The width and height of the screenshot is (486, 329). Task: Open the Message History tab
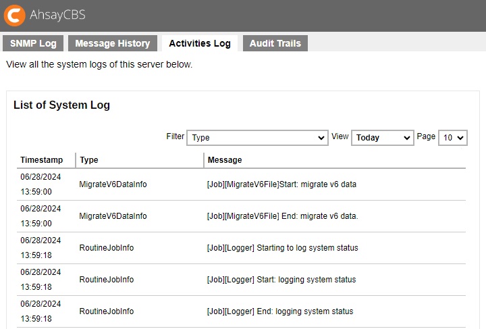point(112,43)
